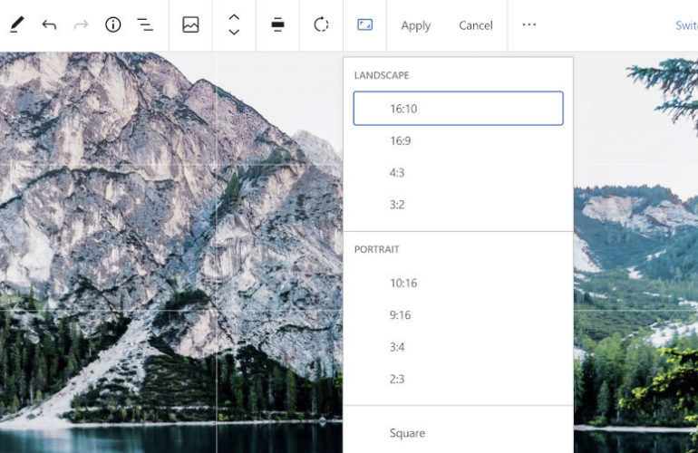Open the more options ellipsis menu
Screen dimensions: 698x453
(529, 24)
